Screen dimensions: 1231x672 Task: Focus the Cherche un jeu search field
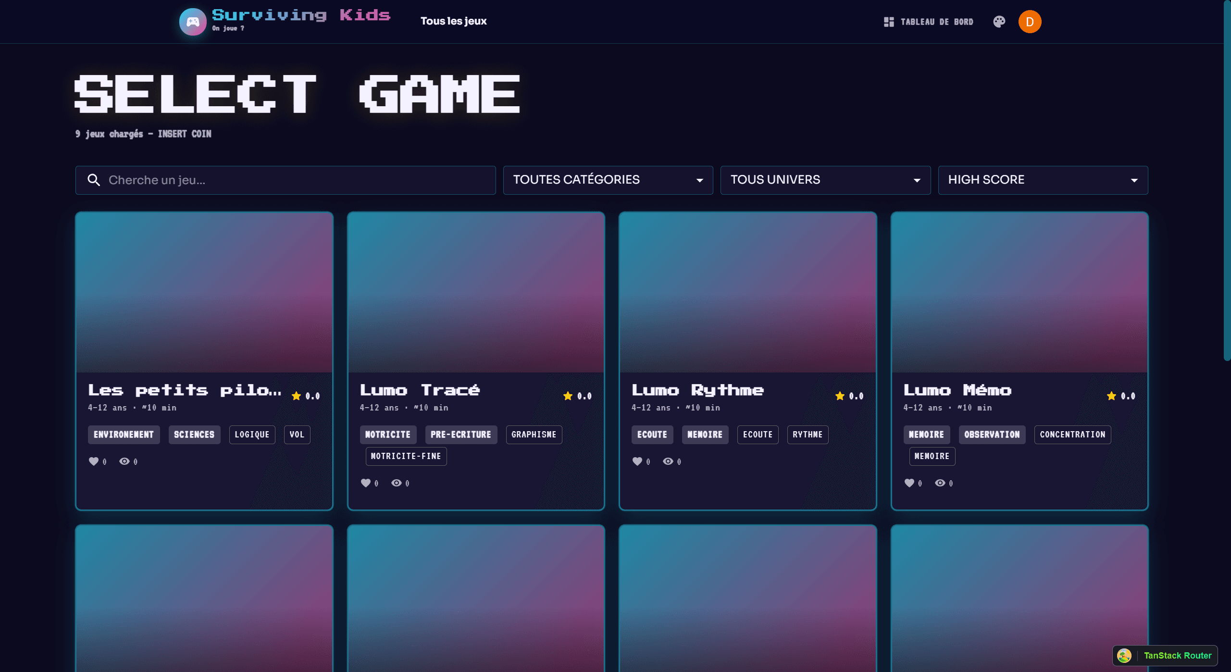point(286,180)
